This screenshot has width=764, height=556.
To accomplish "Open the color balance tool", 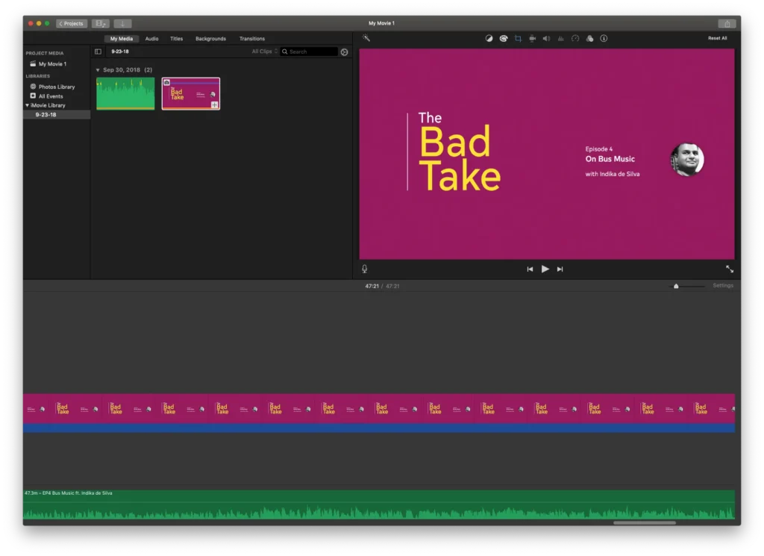I will (x=489, y=38).
